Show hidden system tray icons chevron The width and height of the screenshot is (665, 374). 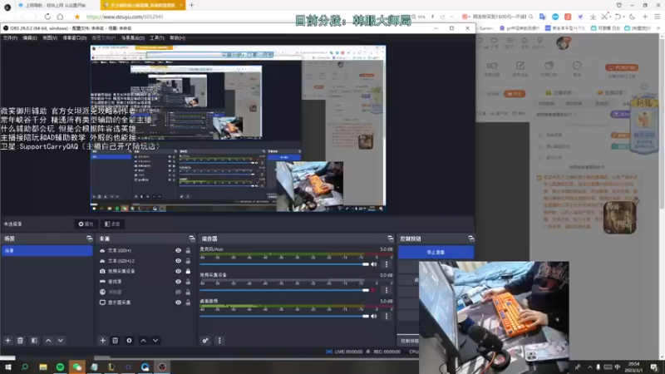pyautogui.click(x=589, y=367)
